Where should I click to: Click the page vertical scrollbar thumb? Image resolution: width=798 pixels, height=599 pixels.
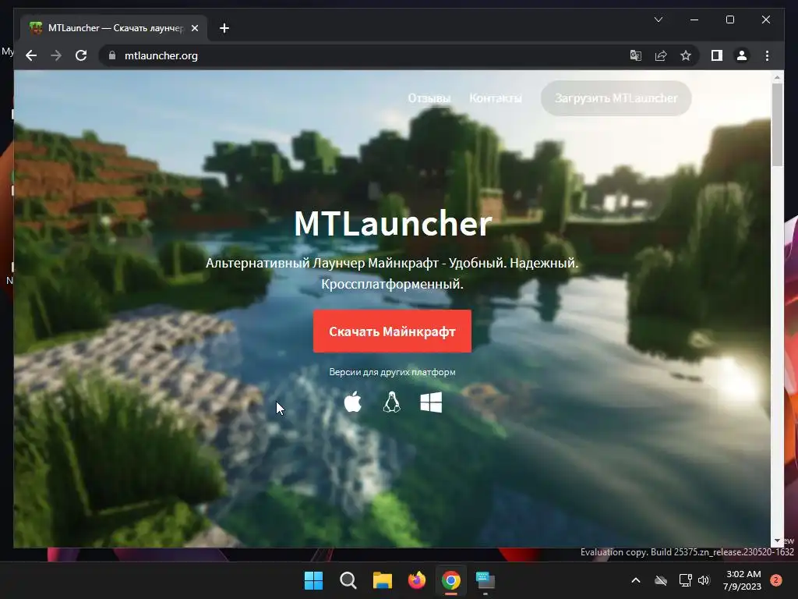coord(777,125)
